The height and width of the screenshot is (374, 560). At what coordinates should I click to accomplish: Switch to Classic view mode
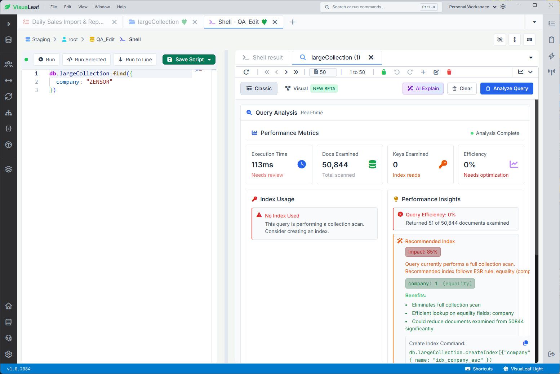click(259, 88)
